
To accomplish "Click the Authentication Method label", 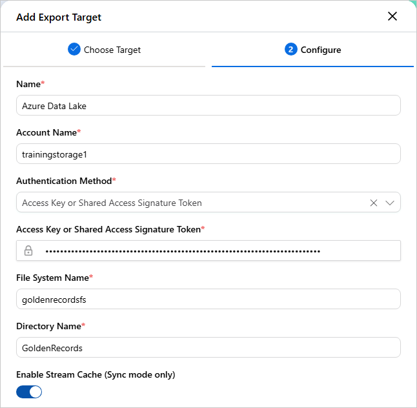I will pyautogui.click(x=66, y=181).
